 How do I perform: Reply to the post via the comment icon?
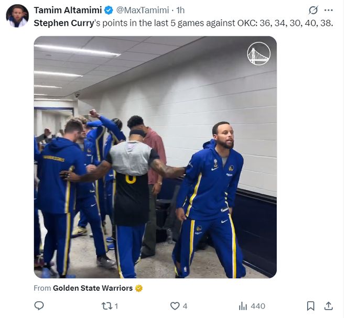(39, 306)
